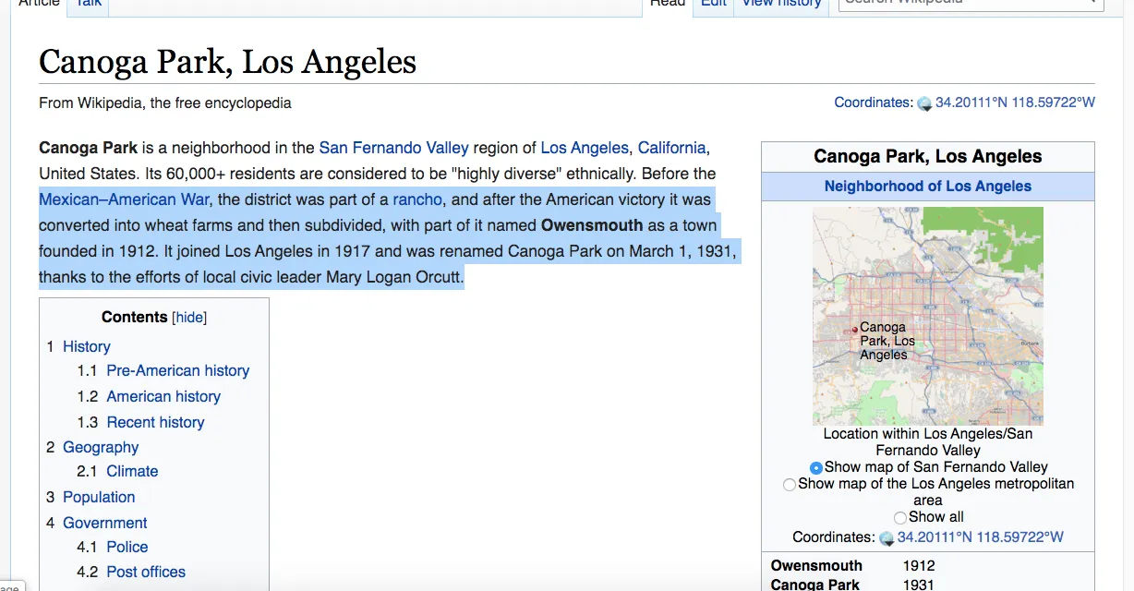Image resolution: width=1134 pixels, height=591 pixels.
Task: Click the page title Canoga Park, Los Angeles
Action: point(227,62)
